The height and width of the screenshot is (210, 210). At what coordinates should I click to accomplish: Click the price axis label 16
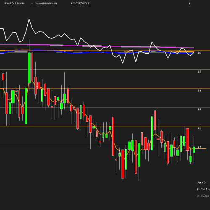click(x=199, y=52)
